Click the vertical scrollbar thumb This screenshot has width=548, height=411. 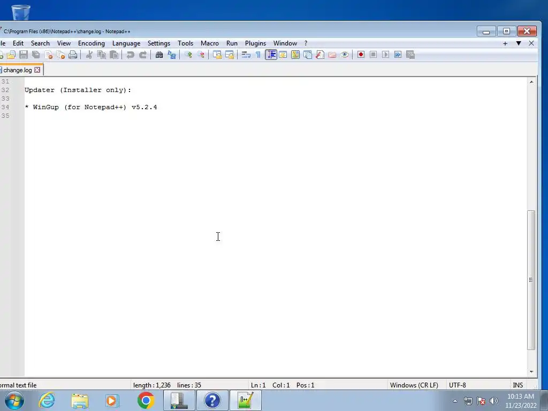coord(531,279)
